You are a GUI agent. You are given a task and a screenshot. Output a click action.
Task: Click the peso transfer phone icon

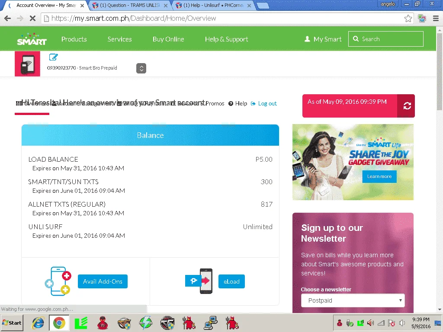point(199,281)
